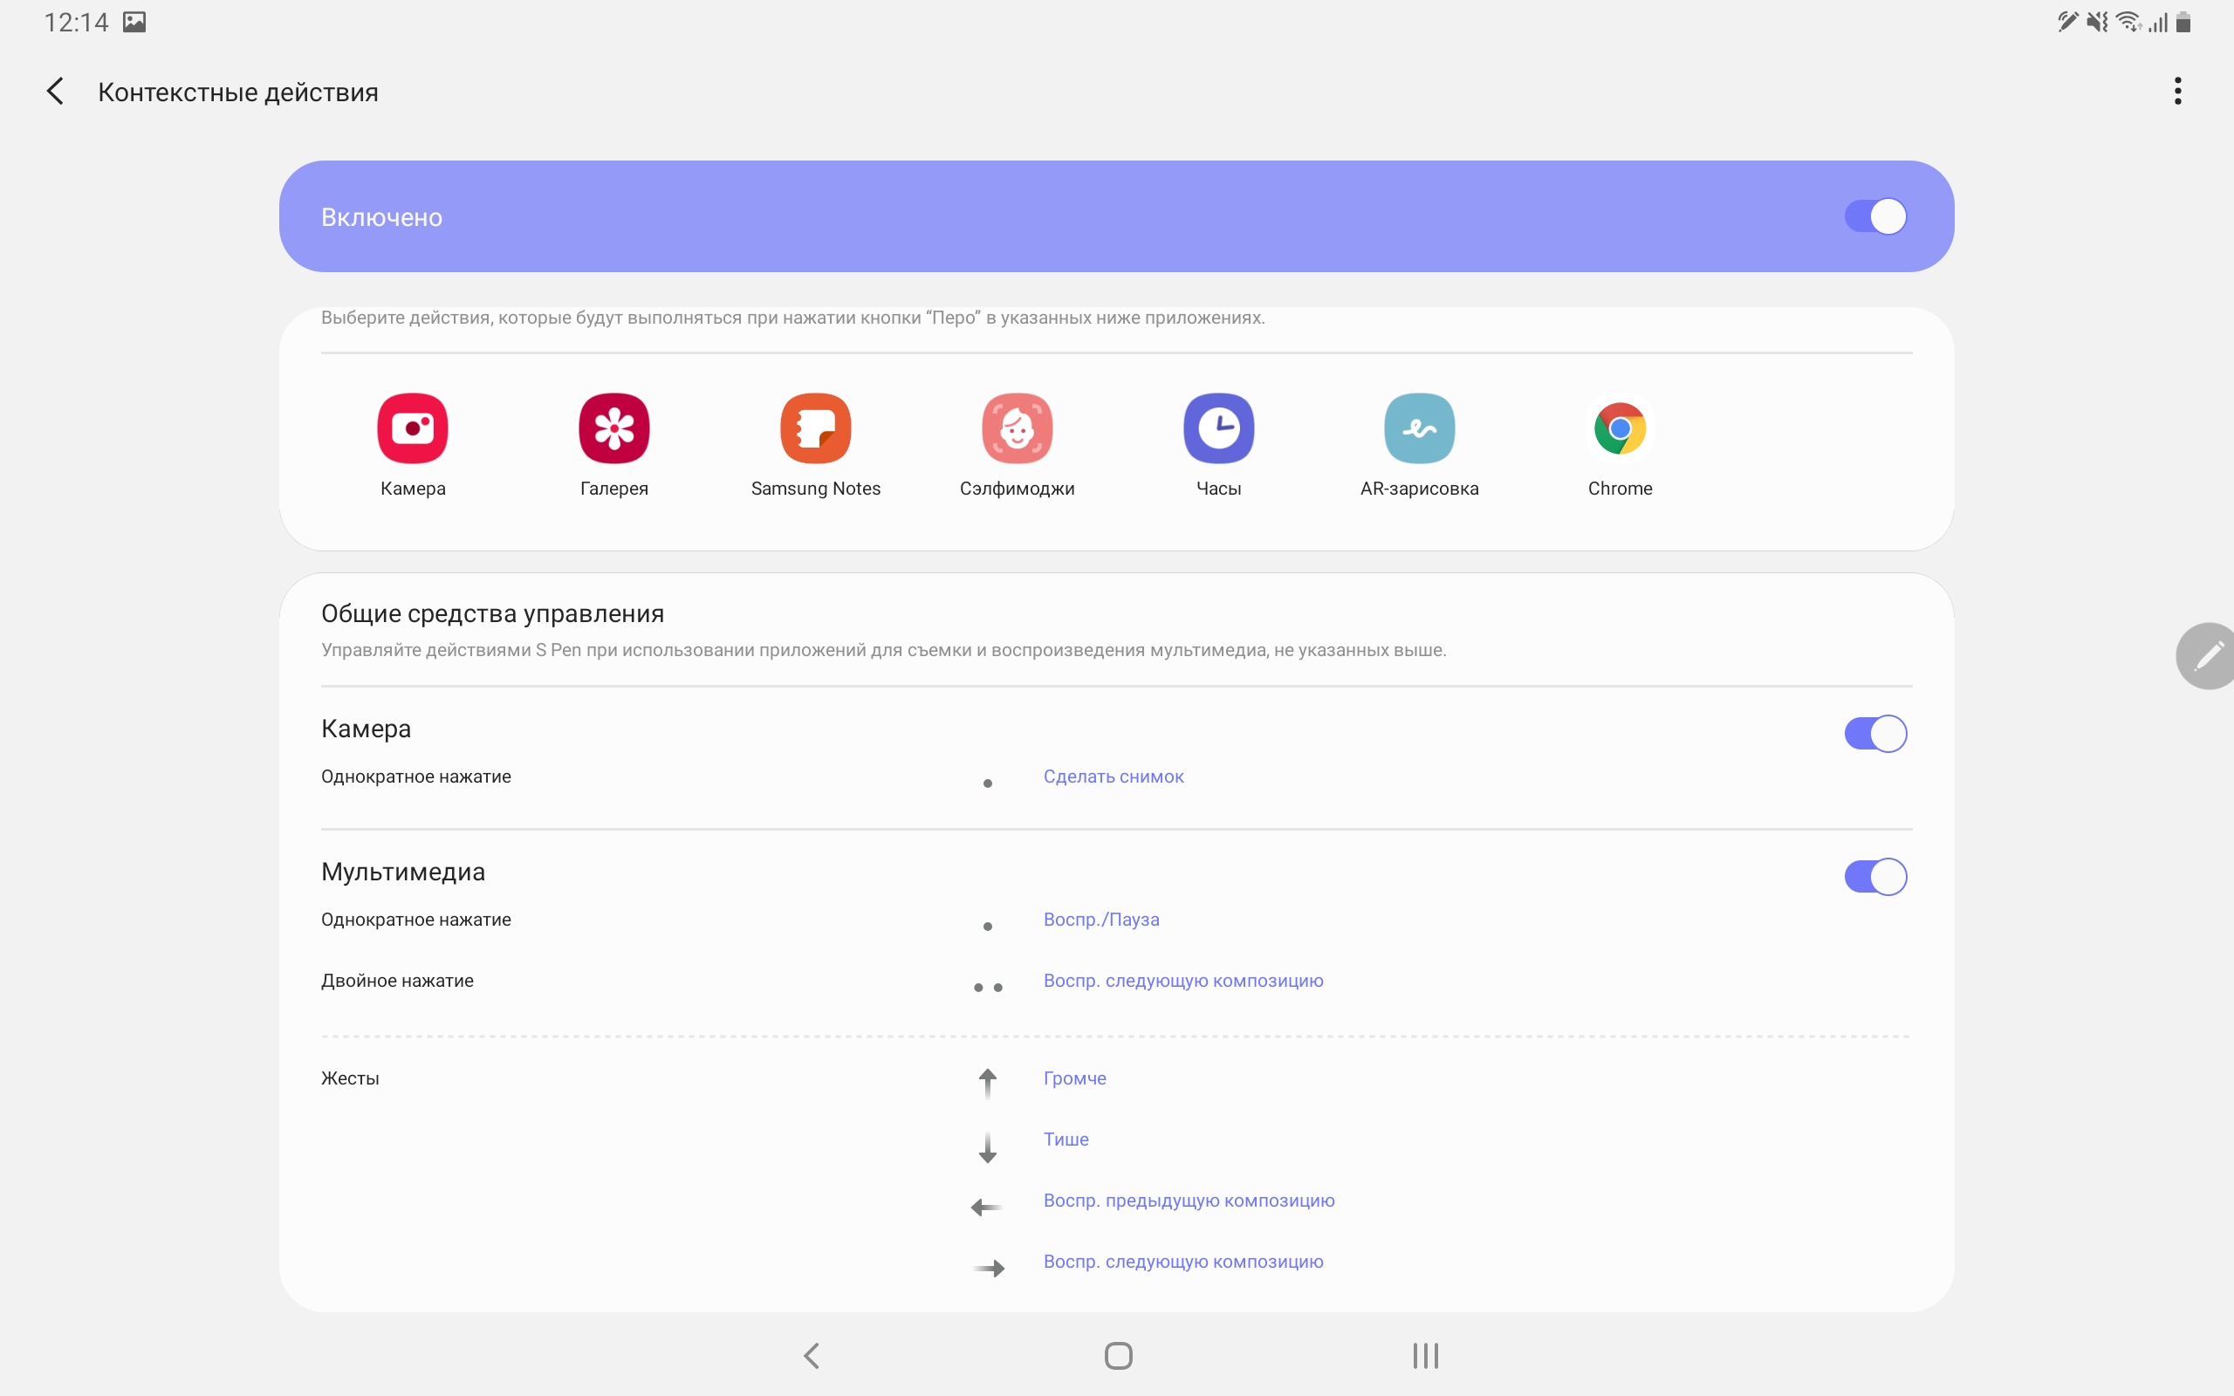
Task: Open Samsung Notes pen actions
Action: tap(815, 428)
